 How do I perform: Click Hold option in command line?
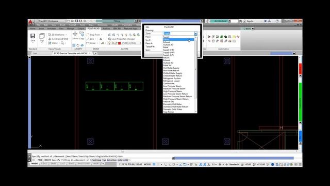coord(120,160)
